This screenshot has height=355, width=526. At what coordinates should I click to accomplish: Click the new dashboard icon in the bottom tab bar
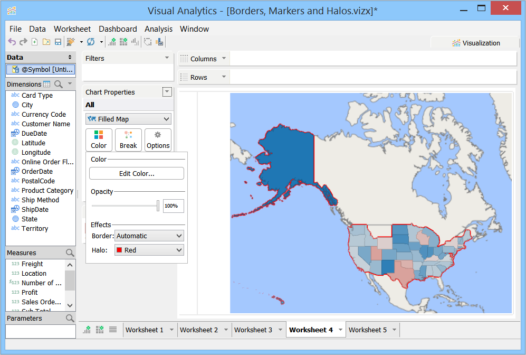[100, 330]
